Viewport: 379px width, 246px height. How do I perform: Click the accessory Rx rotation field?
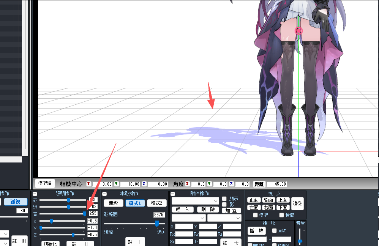coord(184,234)
